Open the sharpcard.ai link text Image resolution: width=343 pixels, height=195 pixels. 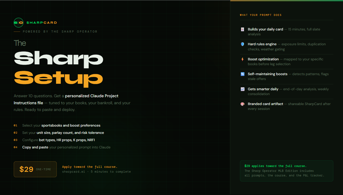pyautogui.click(x=74, y=172)
